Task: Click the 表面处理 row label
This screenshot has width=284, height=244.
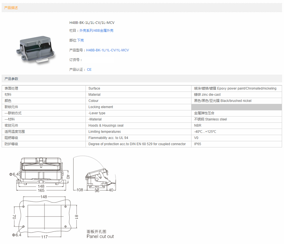Action: 11,88
